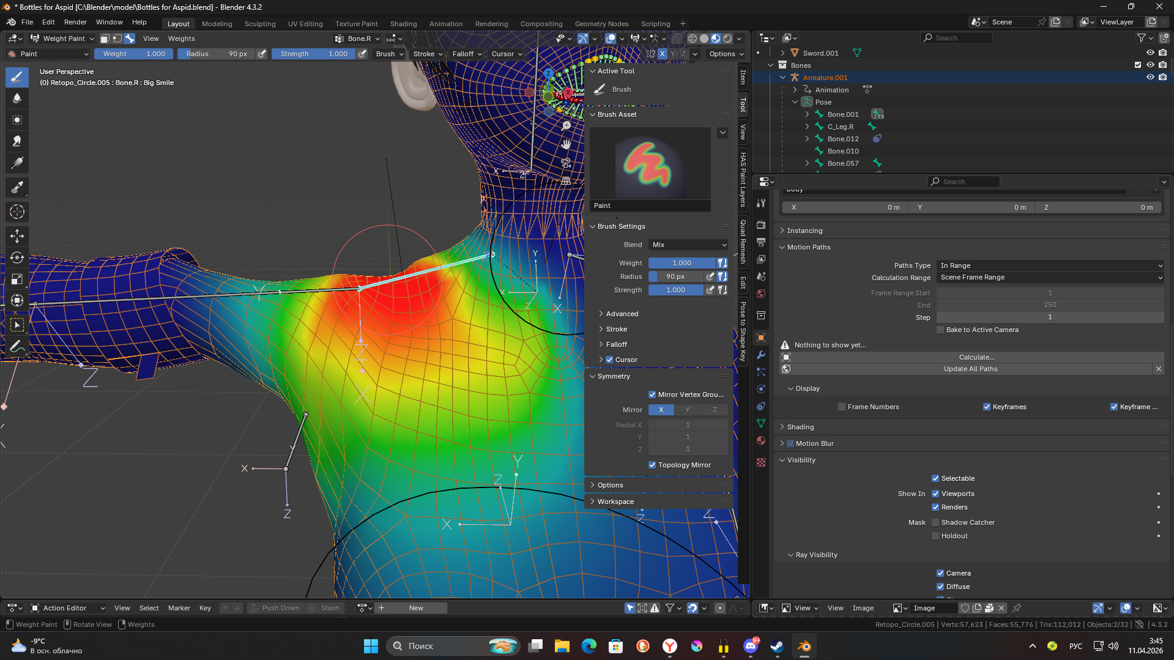This screenshot has height=660, width=1174.
Task: Switch to the Sculpting workspace tab
Action: tap(260, 24)
